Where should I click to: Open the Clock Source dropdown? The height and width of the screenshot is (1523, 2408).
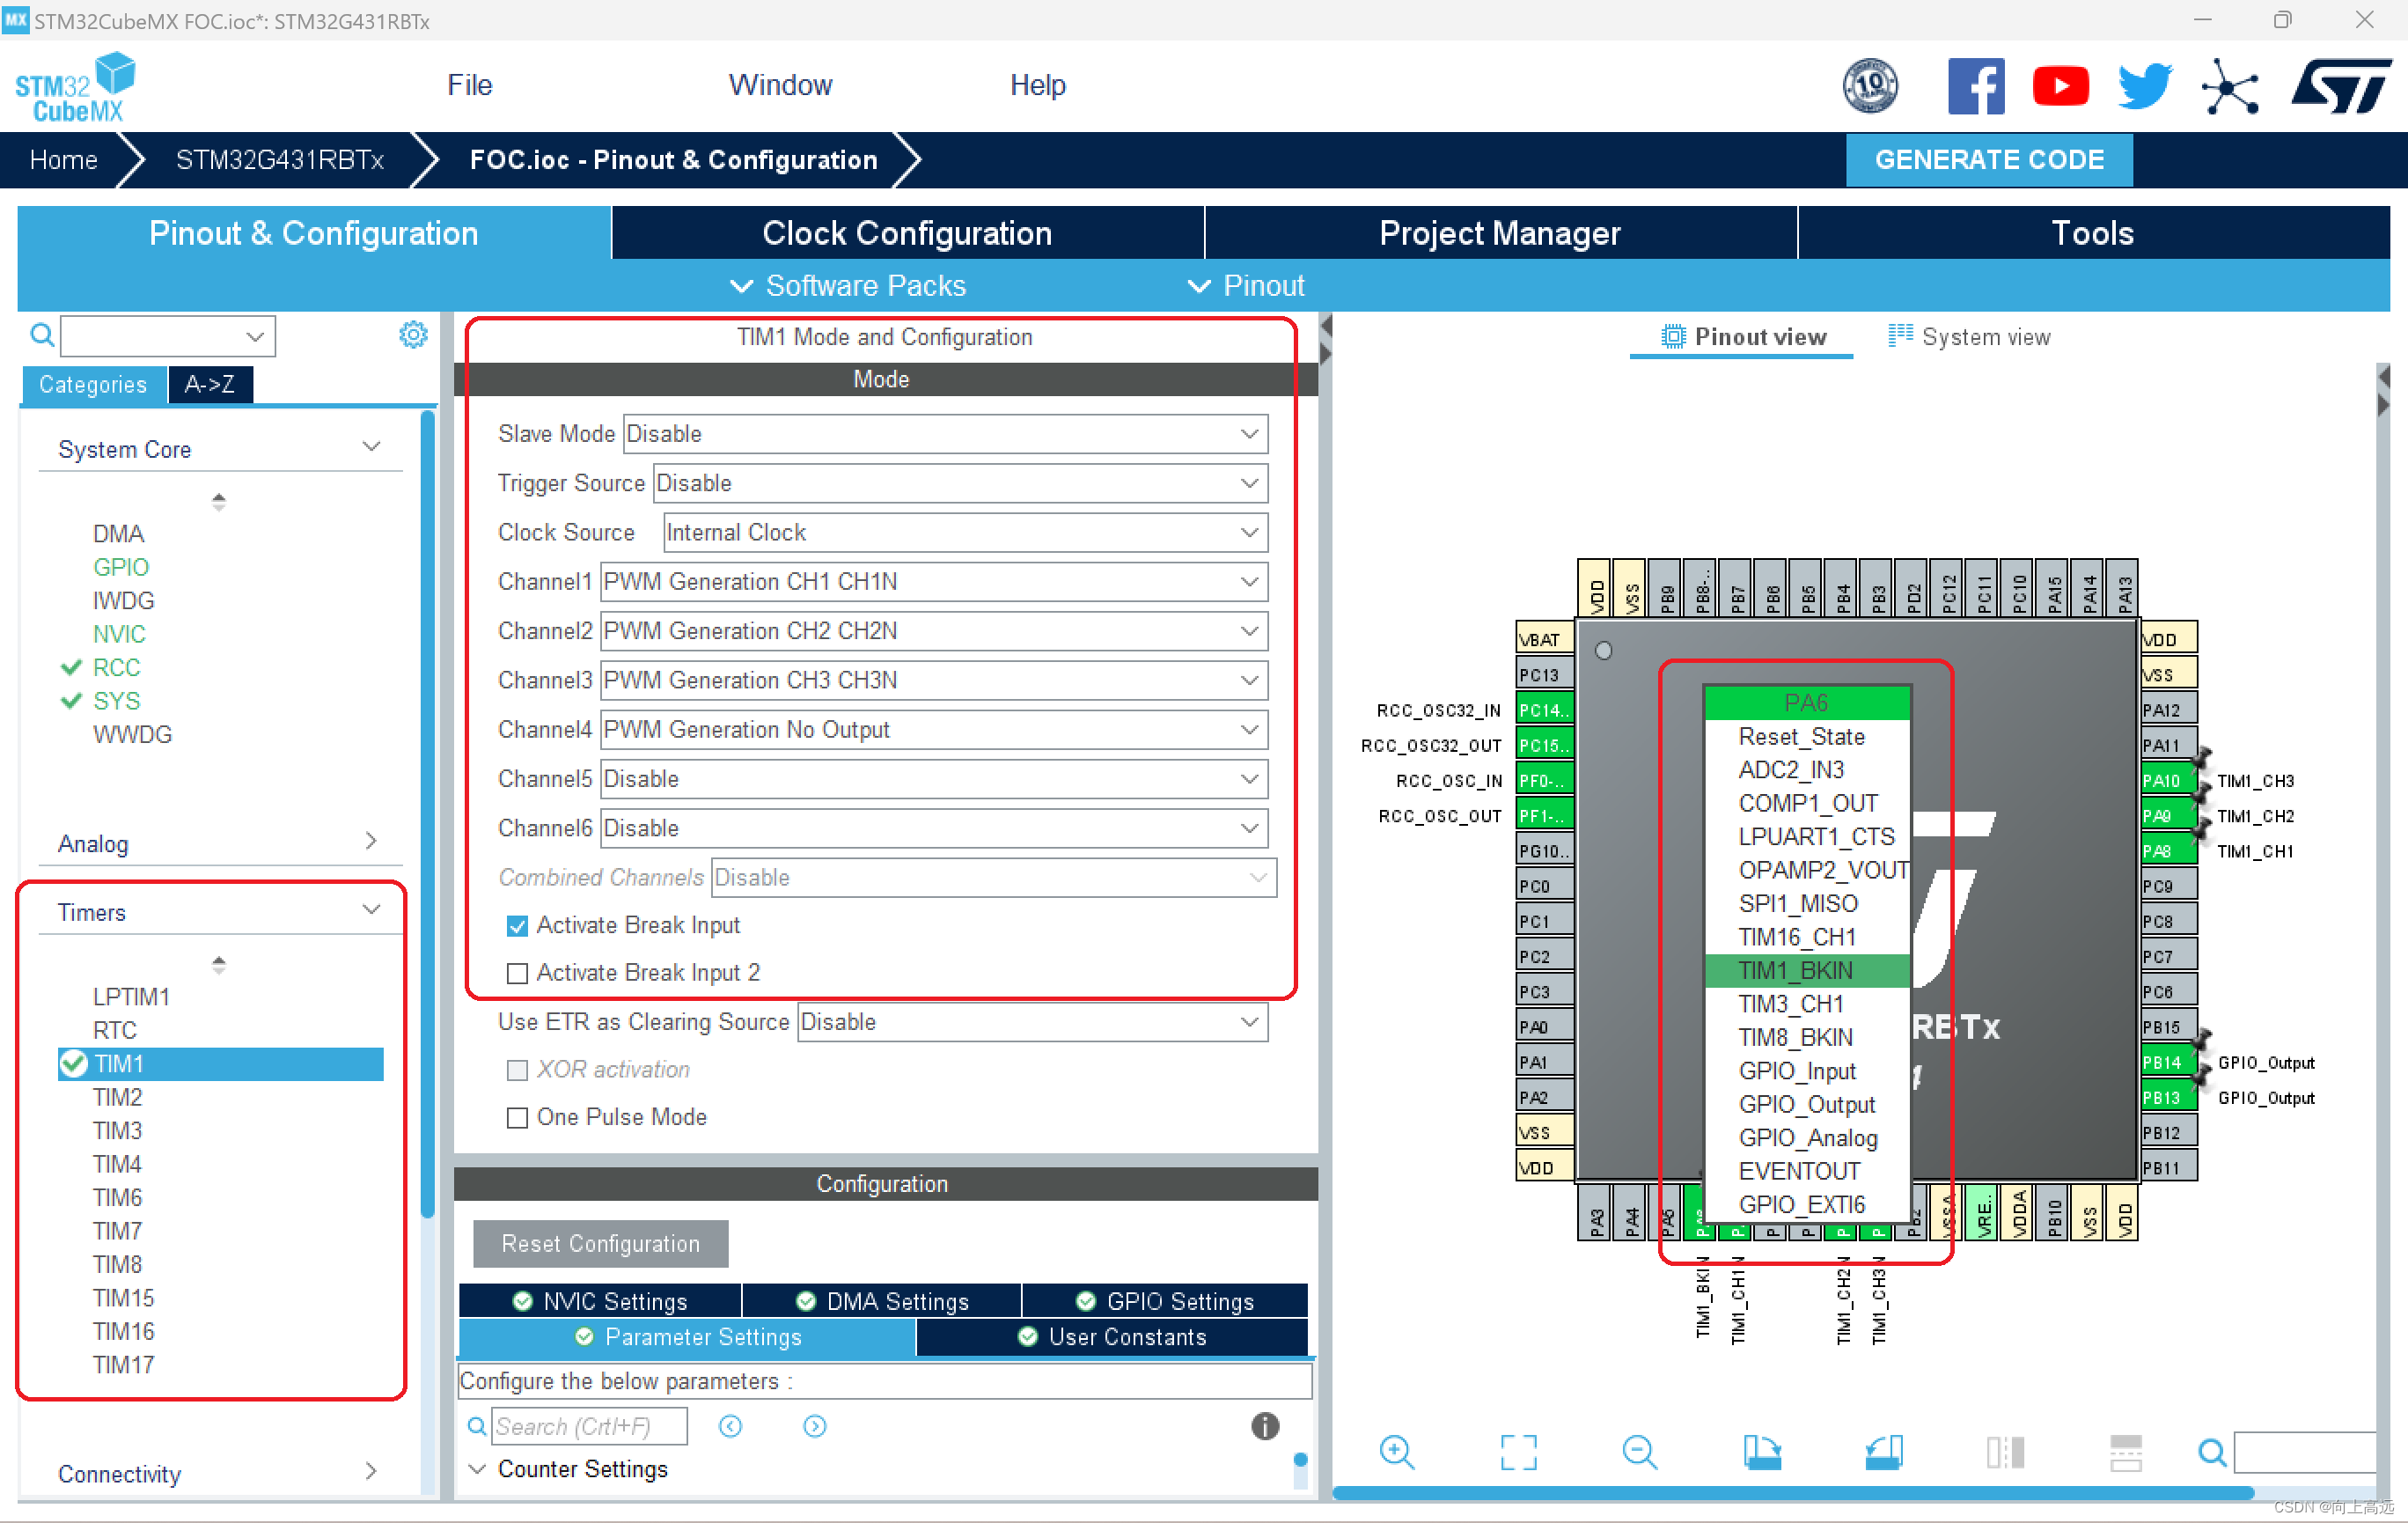click(x=965, y=533)
